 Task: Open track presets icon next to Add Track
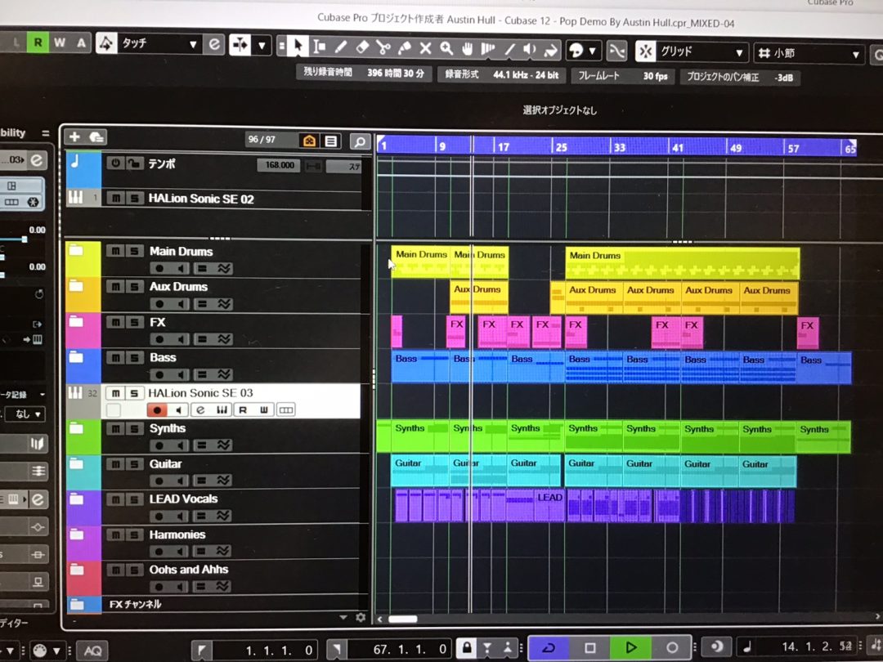point(96,137)
